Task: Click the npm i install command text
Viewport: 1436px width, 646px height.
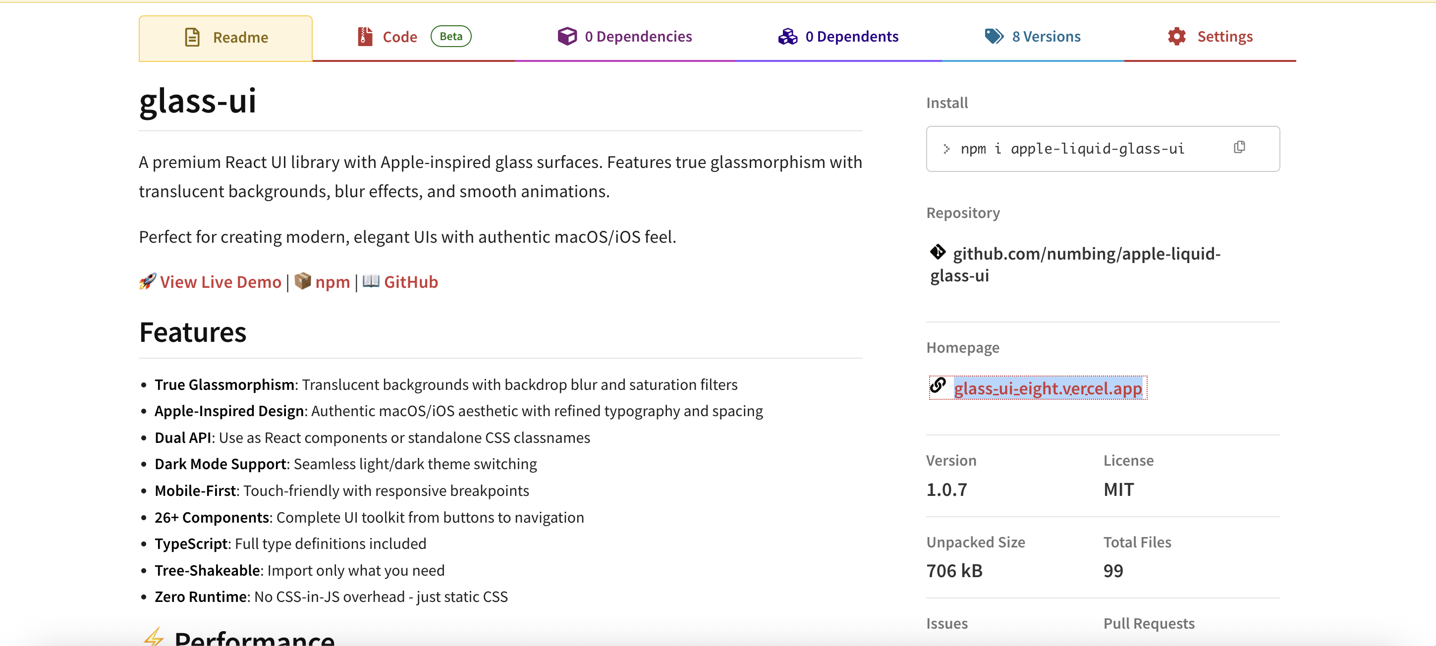Action: [x=1072, y=149]
